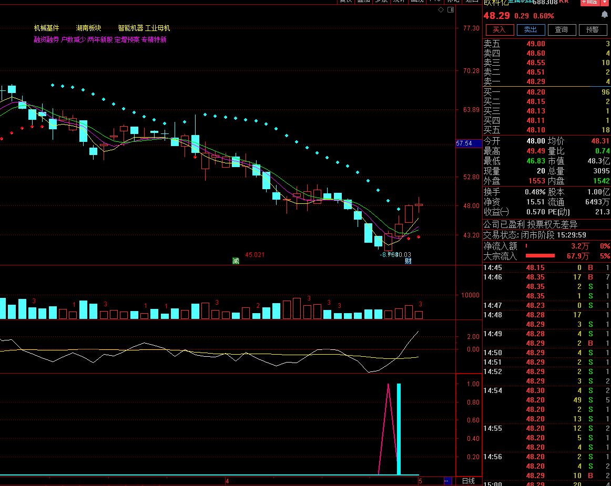Open the 工业母机 concept tag
The height and width of the screenshot is (486, 611).
pos(157,28)
